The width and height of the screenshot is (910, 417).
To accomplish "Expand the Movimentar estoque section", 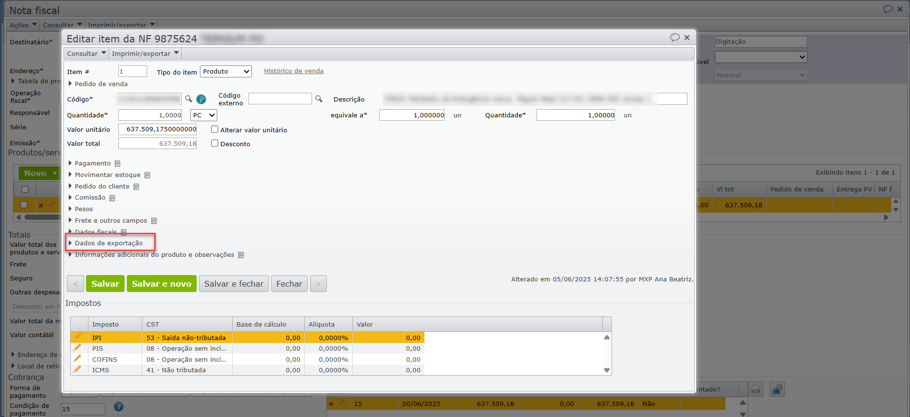I will coord(104,175).
